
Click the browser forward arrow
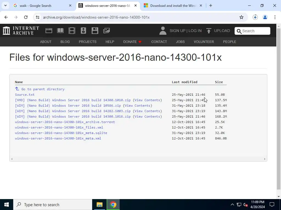coord(16,17)
